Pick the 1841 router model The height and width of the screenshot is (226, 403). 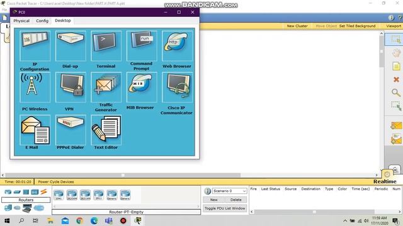pos(59,195)
